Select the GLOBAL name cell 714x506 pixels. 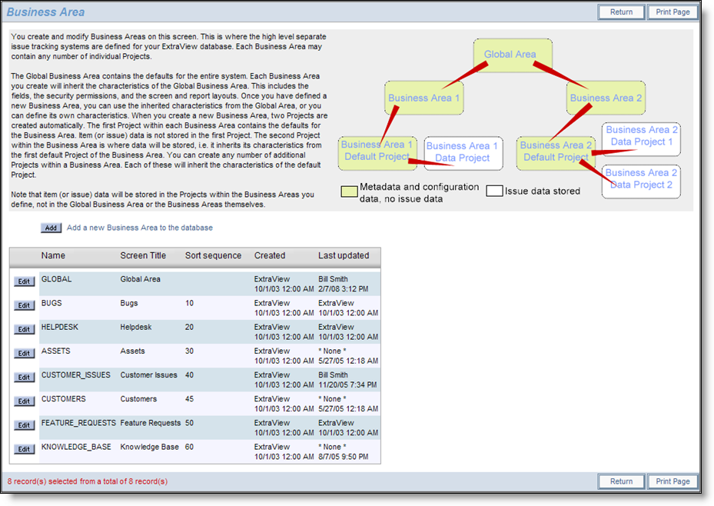pyautogui.click(x=56, y=279)
